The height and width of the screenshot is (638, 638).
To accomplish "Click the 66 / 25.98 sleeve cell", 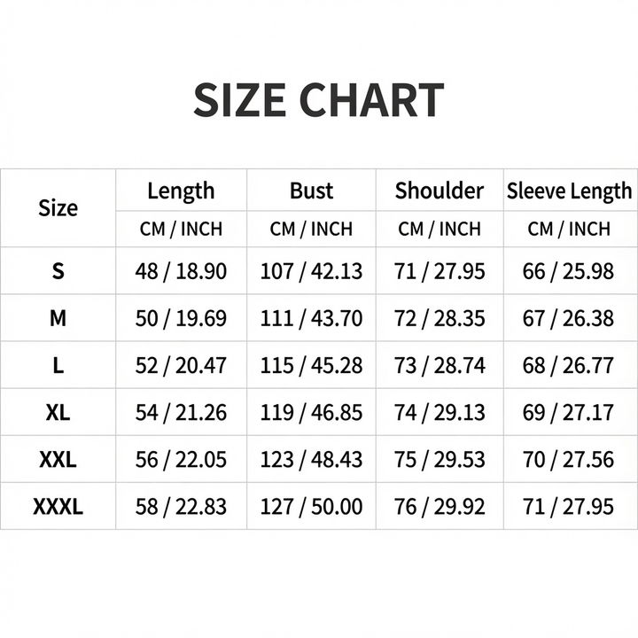I will (568, 271).
